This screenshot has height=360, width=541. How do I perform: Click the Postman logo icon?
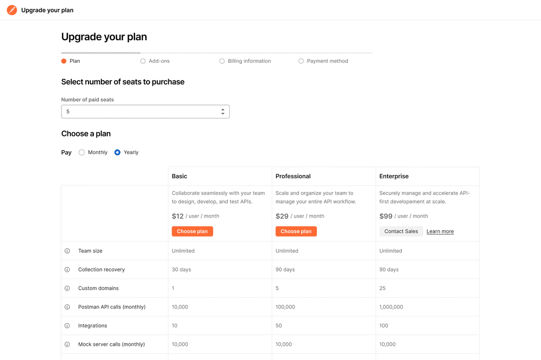click(x=12, y=10)
